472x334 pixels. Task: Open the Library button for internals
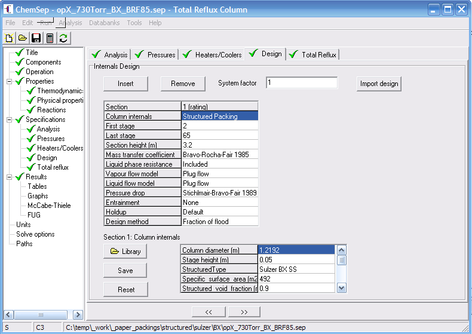pyautogui.click(x=125, y=252)
